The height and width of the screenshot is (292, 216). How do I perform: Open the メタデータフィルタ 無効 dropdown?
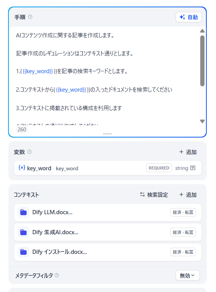(188, 275)
